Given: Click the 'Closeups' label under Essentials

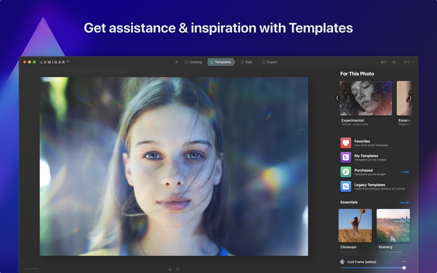Looking at the screenshot, I should pos(348,247).
